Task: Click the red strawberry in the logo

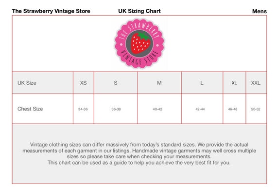Action: click(140, 43)
